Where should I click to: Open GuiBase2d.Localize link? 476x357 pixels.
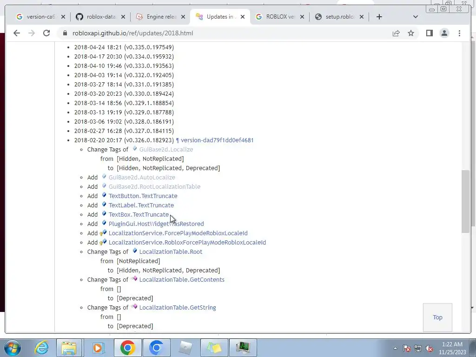[x=166, y=149]
